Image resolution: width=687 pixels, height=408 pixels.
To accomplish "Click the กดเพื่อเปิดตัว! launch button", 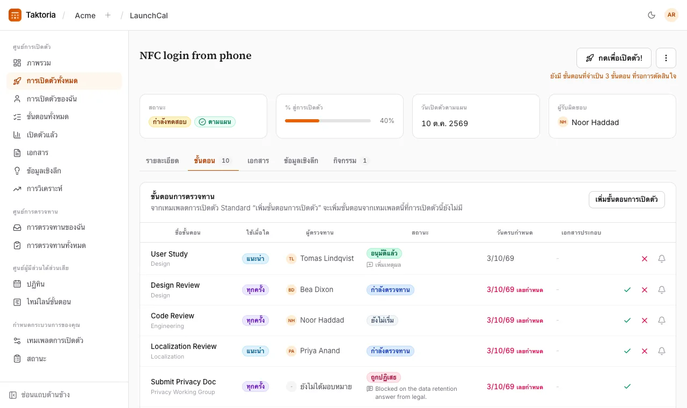I will coord(614,58).
